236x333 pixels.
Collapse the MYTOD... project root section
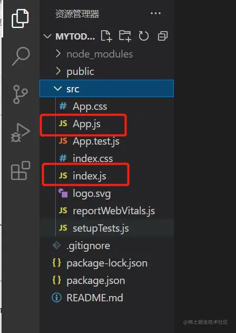point(70,36)
